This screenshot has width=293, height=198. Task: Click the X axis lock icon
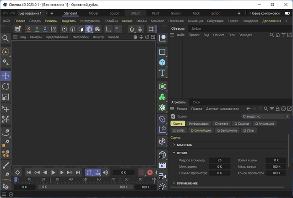coord(29,29)
